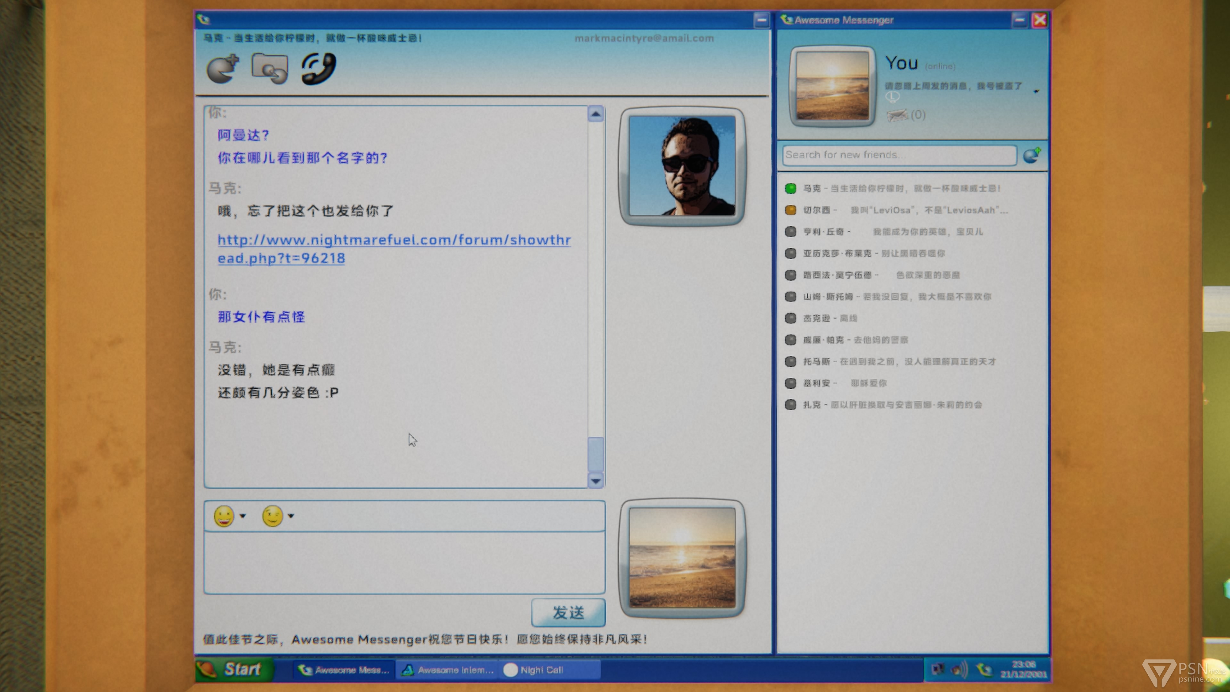Viewport: 1230px width, 692px height.
Task: Click the message 阿曼达?
Action: click(x=243, y=136)
